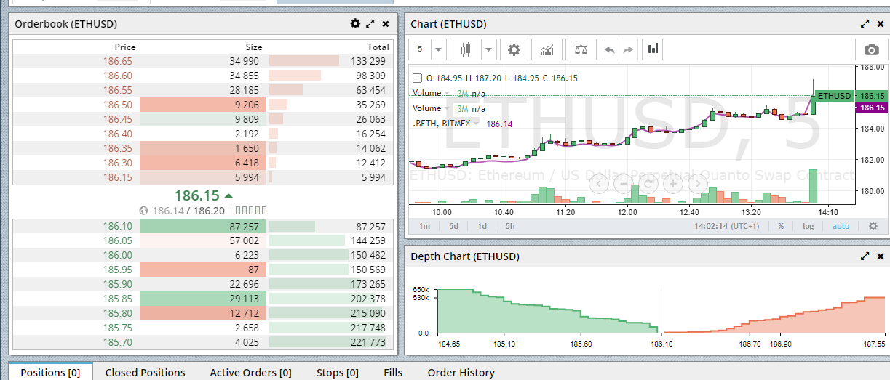Viewport: 890px width, 380px height.
Task: Select the 5h time range
Action: coord(510,226)
